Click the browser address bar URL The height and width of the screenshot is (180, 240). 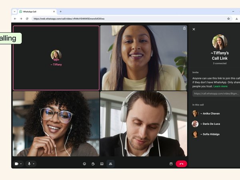point(69,19)
